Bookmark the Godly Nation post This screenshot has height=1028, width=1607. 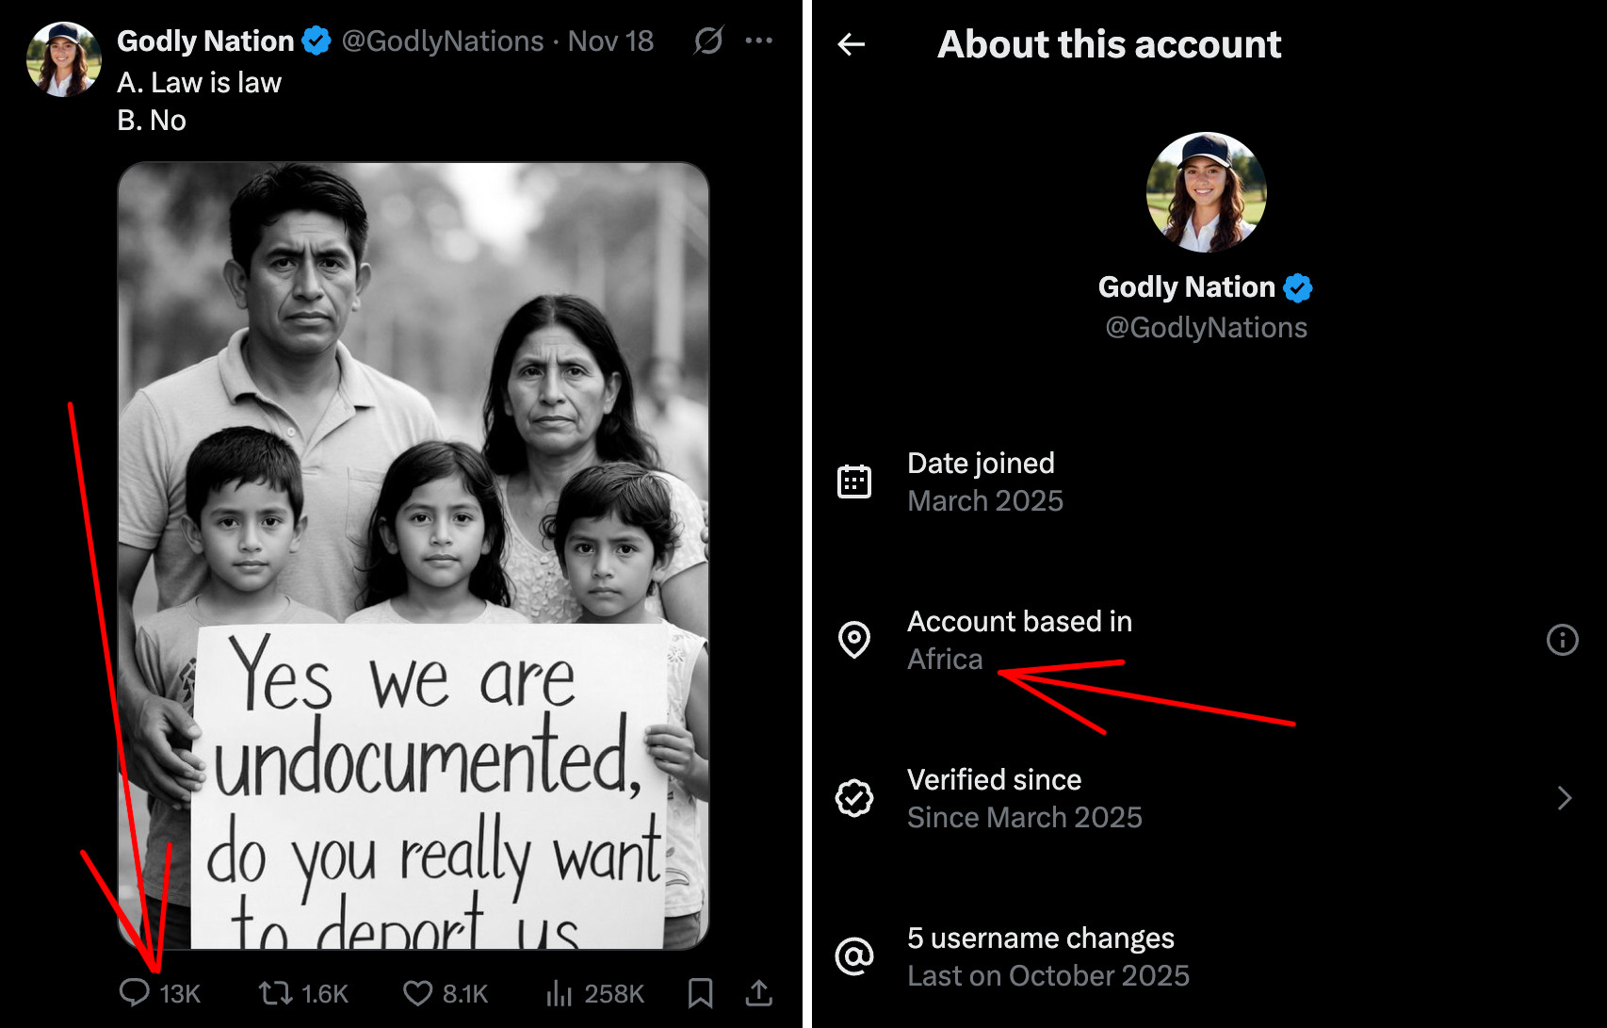pyautogui.click(x=700, y=992)
